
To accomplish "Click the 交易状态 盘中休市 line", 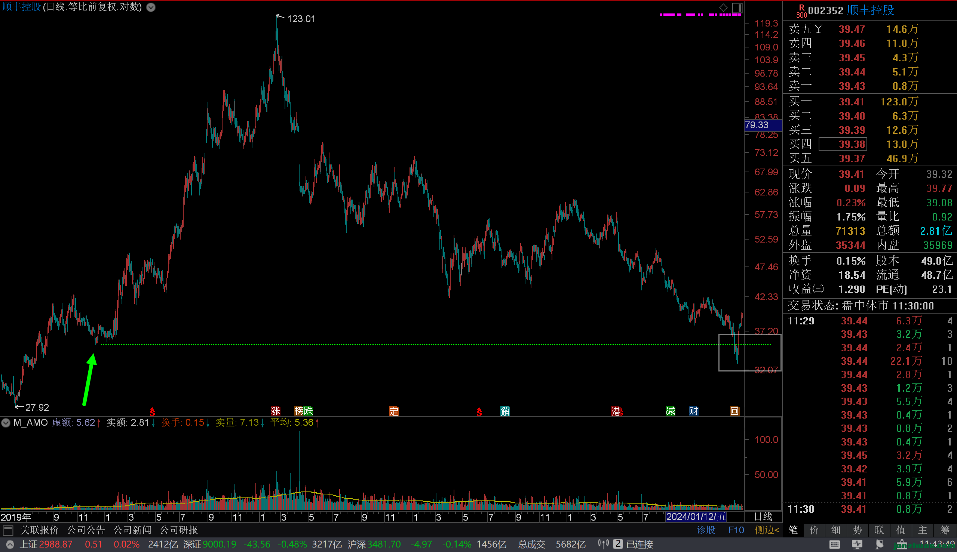I will [861, 305].
